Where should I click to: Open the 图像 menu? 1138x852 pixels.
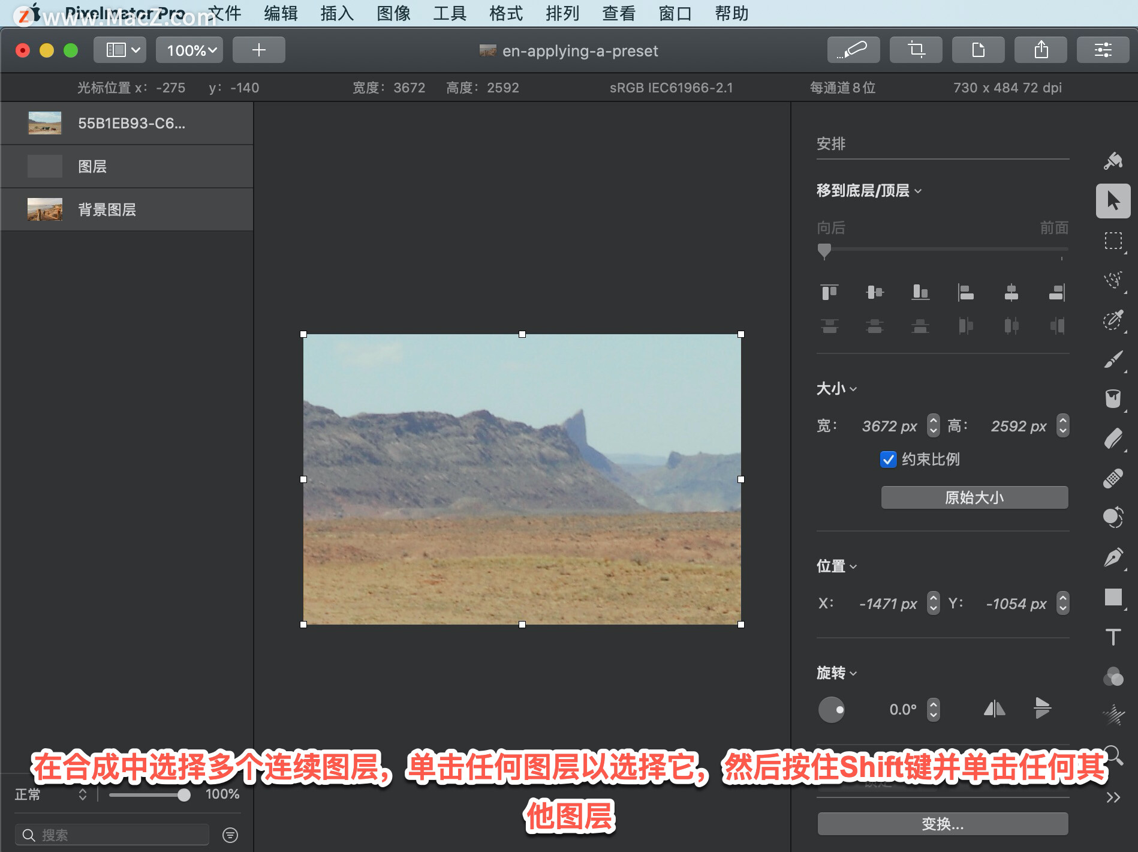[x=393, y=13]
